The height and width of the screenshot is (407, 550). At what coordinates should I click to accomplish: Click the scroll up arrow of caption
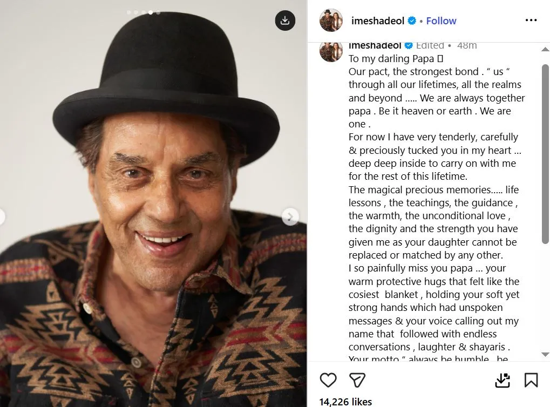(545, 50)
